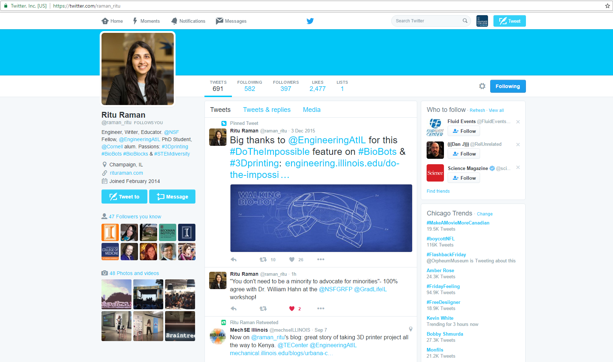The width and height of the screenshot is (613, 362).
Task: Retweet the William Hahn workshop tweet
Action: (263, 309)
